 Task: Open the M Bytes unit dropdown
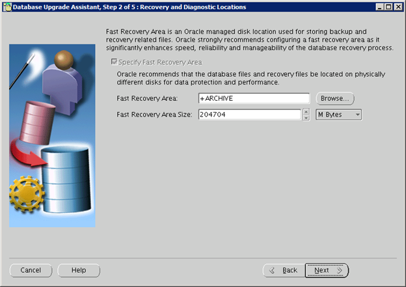point(339,115)
